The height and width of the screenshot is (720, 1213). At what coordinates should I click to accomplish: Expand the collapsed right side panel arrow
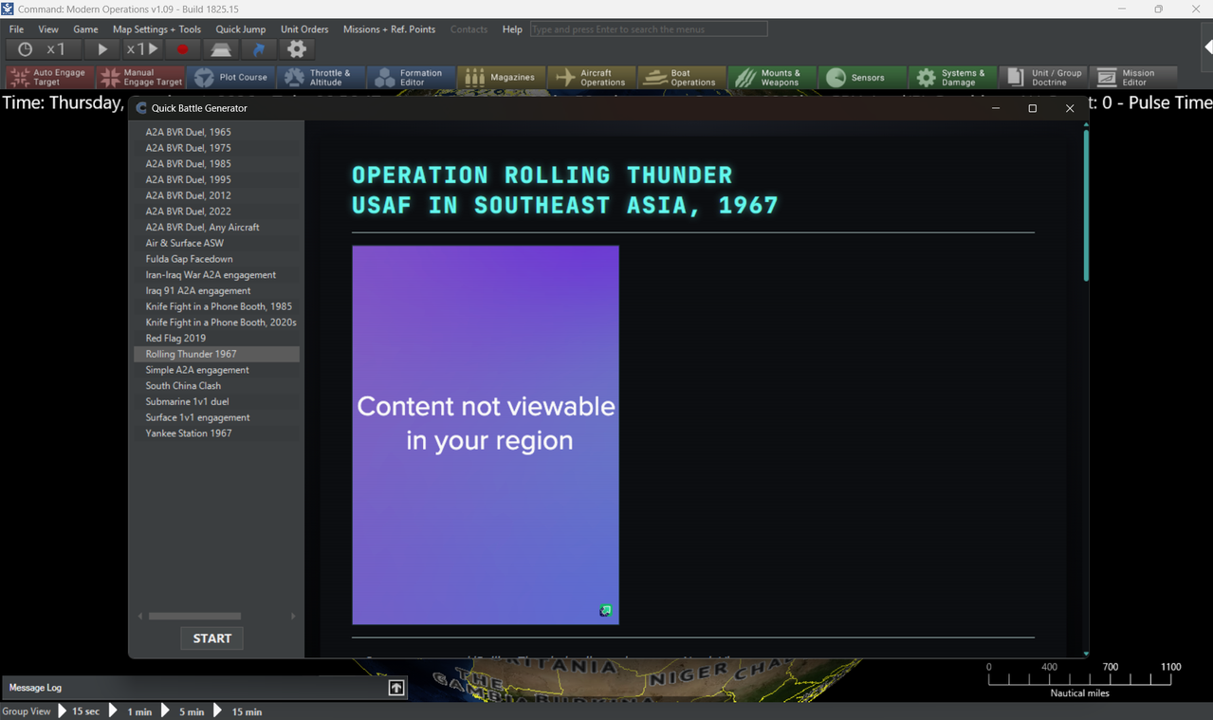1207,46
